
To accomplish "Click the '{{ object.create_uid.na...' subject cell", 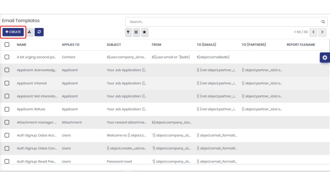I will (x=127, y=148).
